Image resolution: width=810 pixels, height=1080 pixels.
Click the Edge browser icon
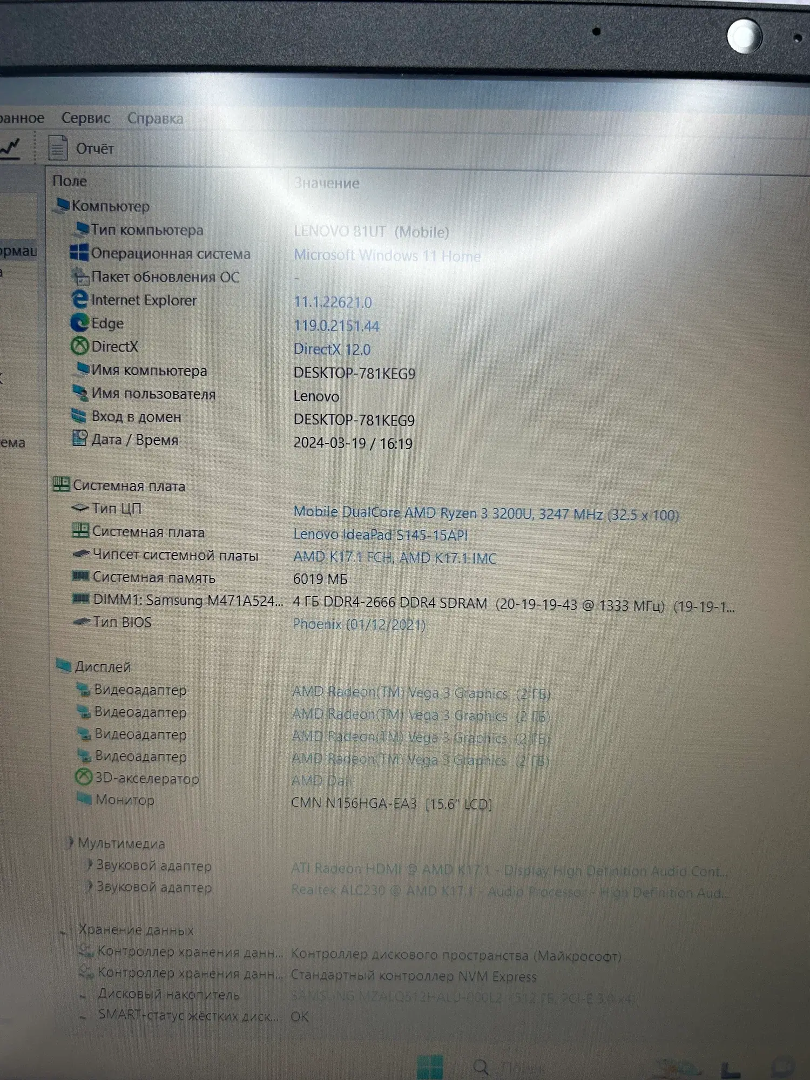[80, 322]
